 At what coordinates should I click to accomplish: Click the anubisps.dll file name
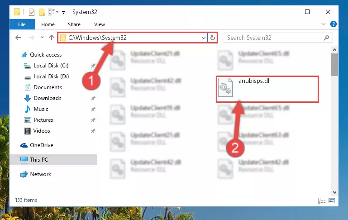pos(255,81)
